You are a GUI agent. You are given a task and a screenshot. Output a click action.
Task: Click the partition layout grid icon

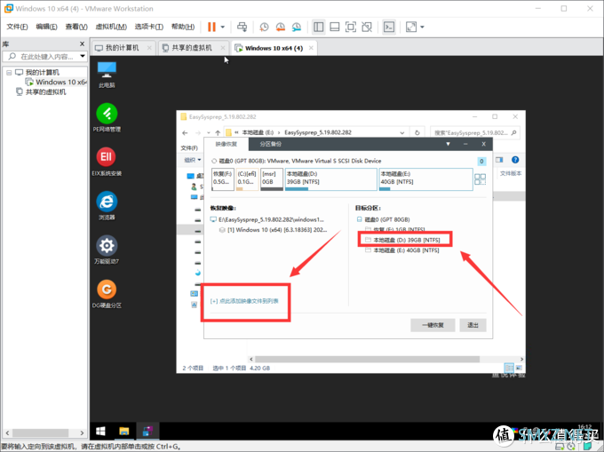[480, 179]
